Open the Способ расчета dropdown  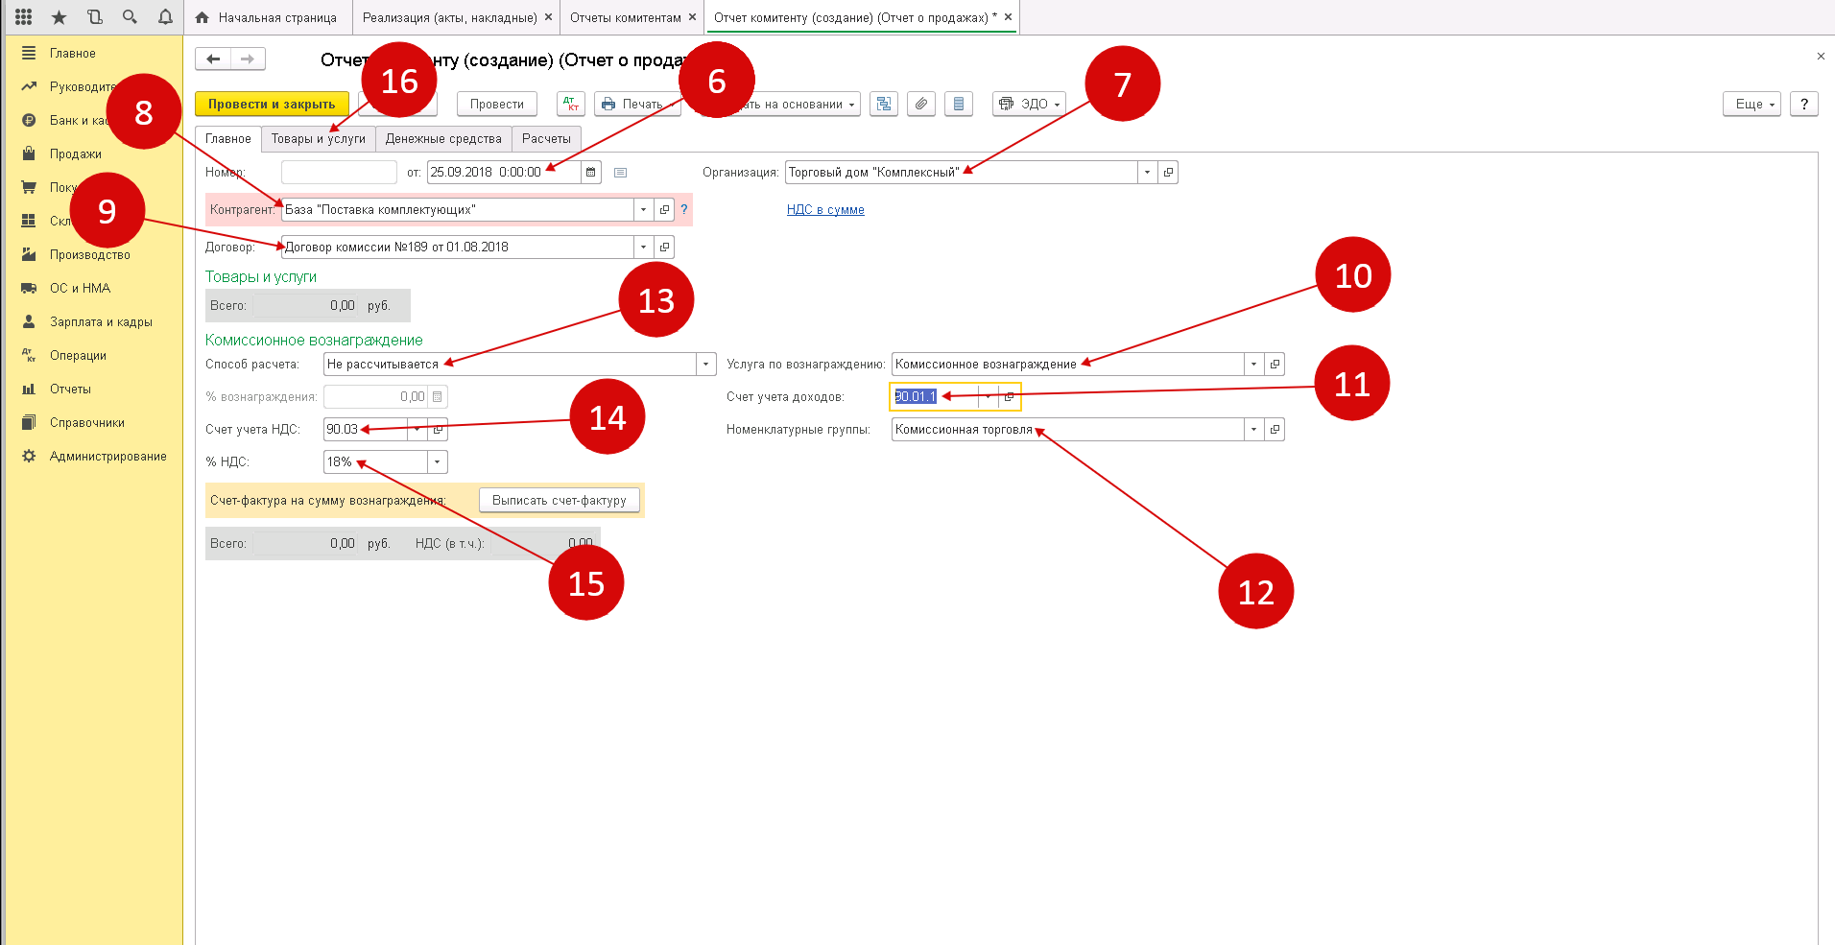[x=706, y=365]
